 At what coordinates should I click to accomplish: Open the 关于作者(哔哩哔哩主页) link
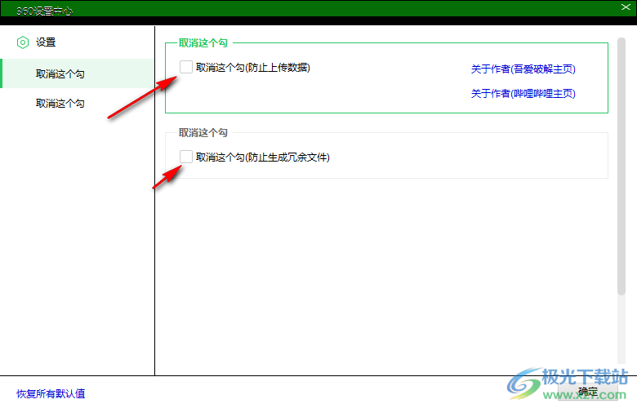523,94
